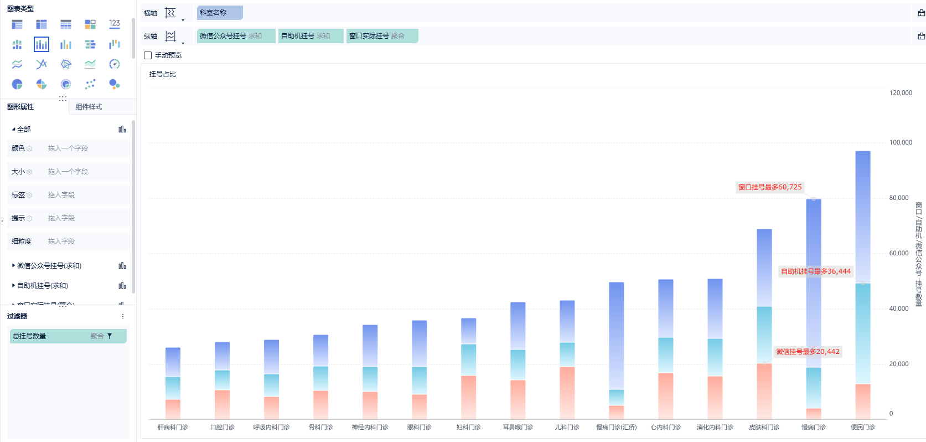Expand the 自助机挂号(求和) section

tap(13, 286)
